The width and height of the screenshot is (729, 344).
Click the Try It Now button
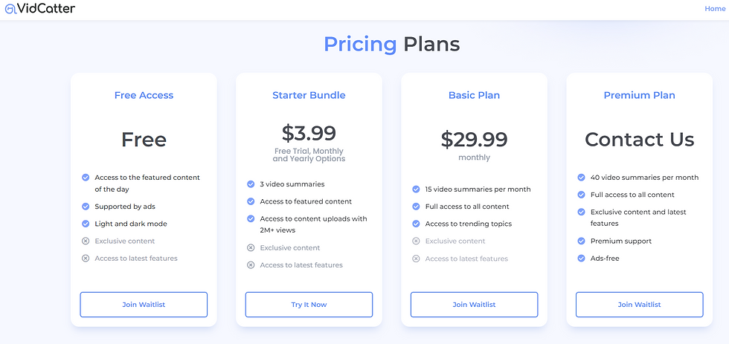pyautogui.click(x=309, y=305)
